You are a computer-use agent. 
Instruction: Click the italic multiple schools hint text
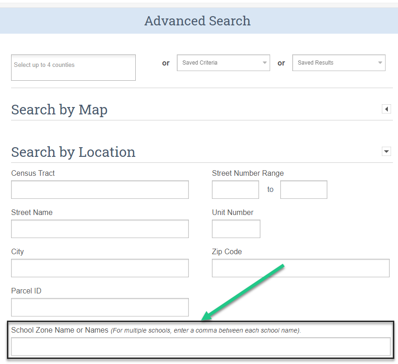point(206,331)
